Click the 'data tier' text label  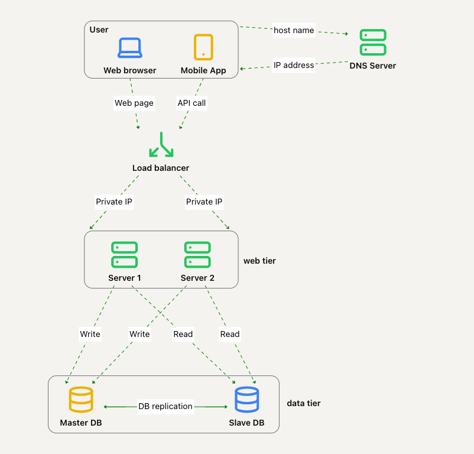point(304,403)
